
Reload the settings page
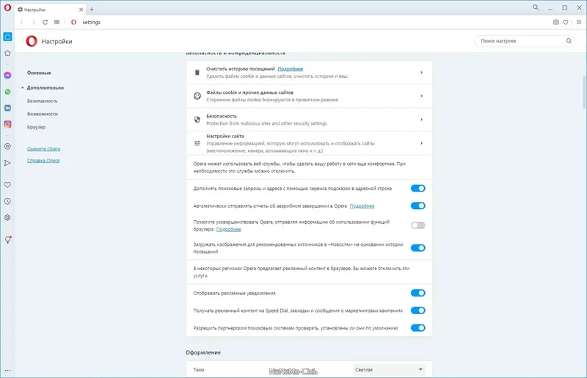point(45,22)
